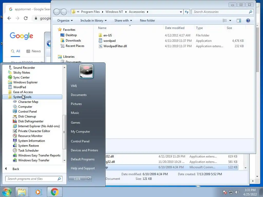This screenshot has height=197, width=263.
Task: Open System Information
Action: (31, 141)
